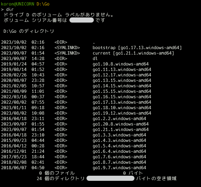
Task: Click directory name go1.2.2.windows-amd64
Action: pos(119,119)
